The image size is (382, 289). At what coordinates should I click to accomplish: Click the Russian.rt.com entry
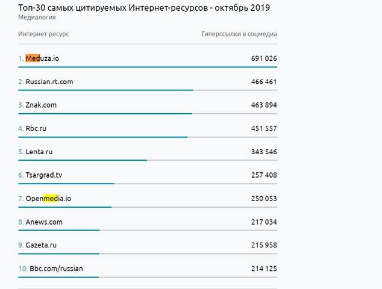49,82
